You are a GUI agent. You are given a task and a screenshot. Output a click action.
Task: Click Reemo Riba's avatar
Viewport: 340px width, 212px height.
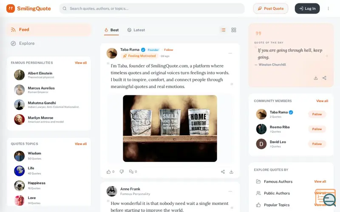coord(261,129)
